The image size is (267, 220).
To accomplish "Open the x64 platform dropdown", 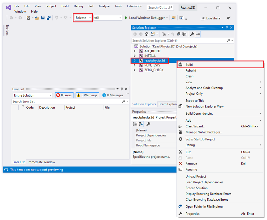I will [x=107, y=18].
